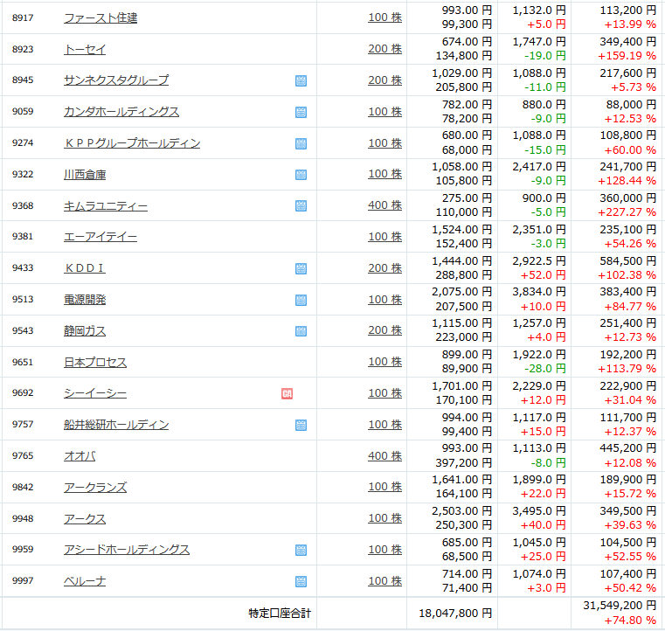Click calendar icon in サンネクスタグループ row
The image size is (665, 631).
[x=301, y=80]
